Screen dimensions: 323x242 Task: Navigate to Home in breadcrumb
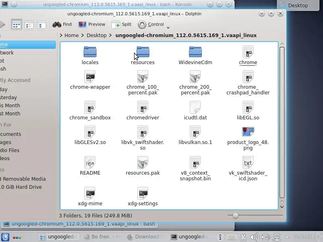[71, 35]
